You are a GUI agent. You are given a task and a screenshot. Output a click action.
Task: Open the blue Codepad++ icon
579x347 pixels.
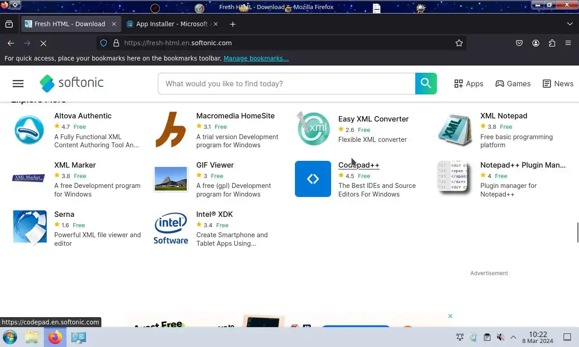[313, 179]
